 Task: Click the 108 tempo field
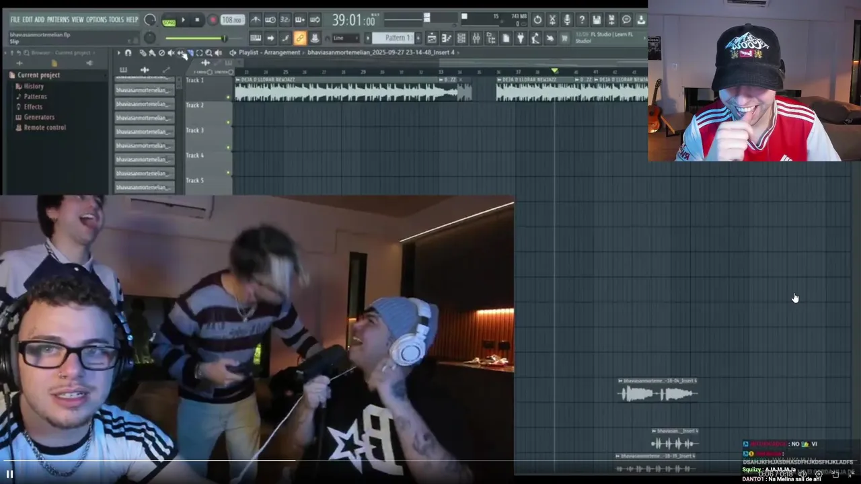tap(233, 19)
